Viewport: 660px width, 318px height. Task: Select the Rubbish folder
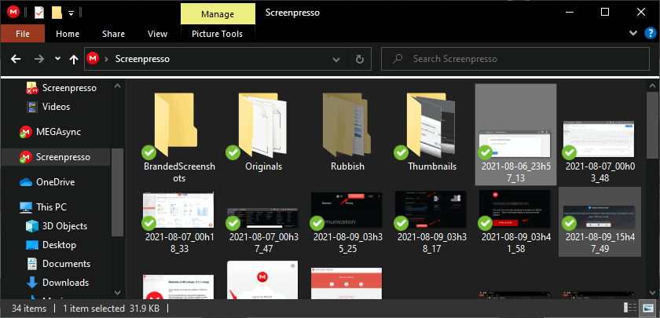tap(347, 133)
